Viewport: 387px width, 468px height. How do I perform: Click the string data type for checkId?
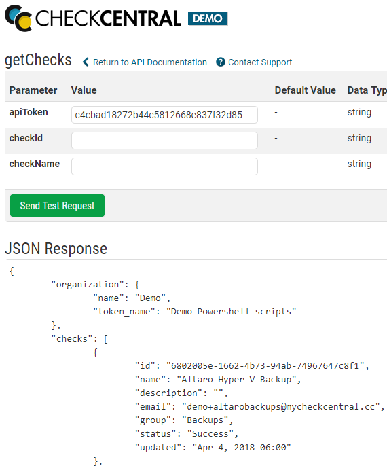click(x=359, y=138)
